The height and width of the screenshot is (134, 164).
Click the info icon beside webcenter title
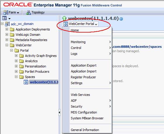(121, 19)
